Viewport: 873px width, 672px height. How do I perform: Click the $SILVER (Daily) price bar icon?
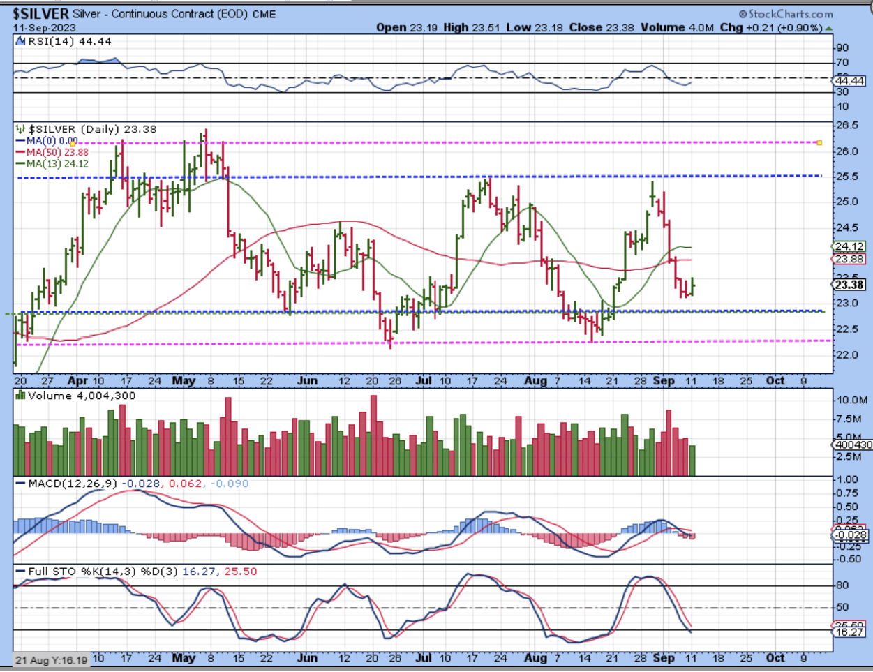tap(22, 130)
